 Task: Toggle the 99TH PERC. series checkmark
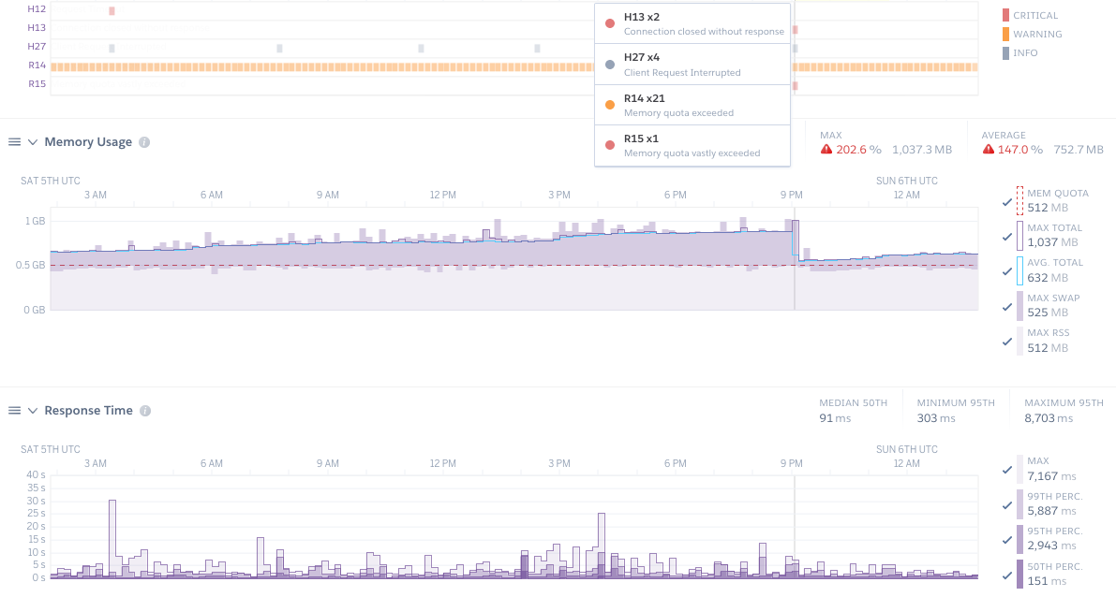[1007, 505]
